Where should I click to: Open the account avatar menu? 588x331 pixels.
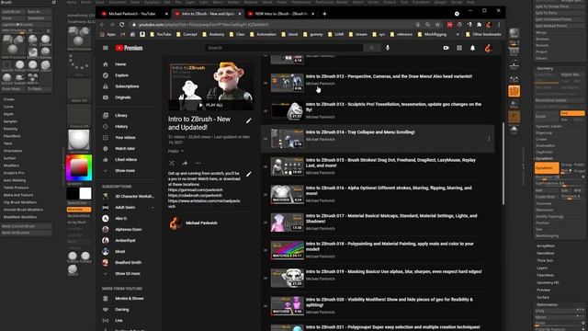point(488,48)
